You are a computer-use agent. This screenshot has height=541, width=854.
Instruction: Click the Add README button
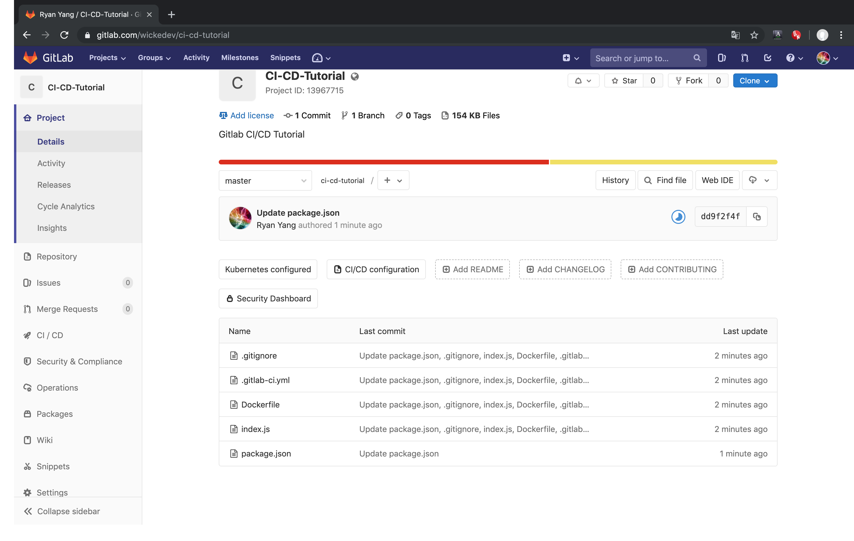point(472,269)
